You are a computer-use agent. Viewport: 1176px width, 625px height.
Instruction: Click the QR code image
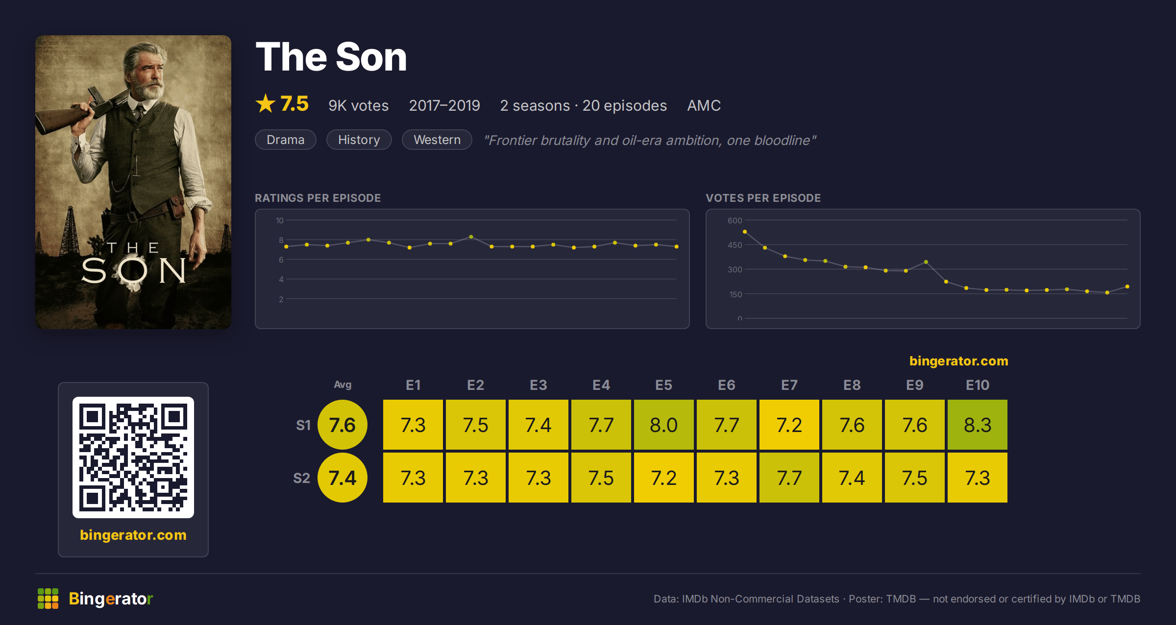click(x=133, y=457)
